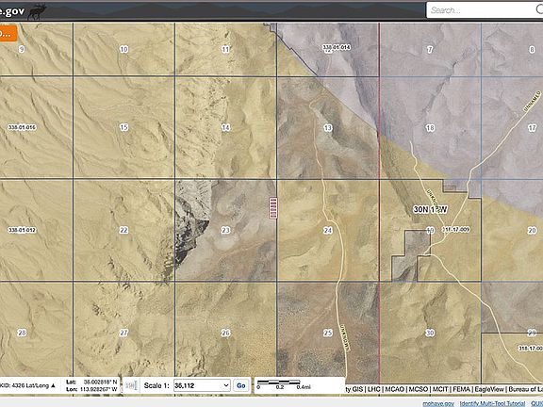The image size is (543, 407).
Task: Click section number 23 label
Action: click(x=226, y=230)
